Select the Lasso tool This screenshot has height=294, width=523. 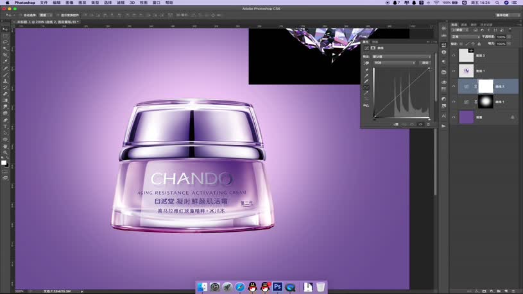tap(5, 42)
